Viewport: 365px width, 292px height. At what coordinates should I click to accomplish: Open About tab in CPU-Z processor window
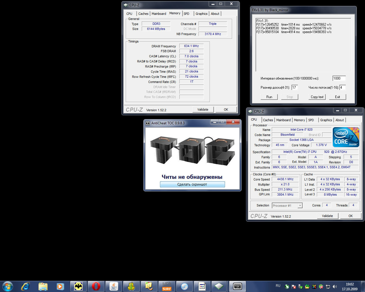point(340,120)
